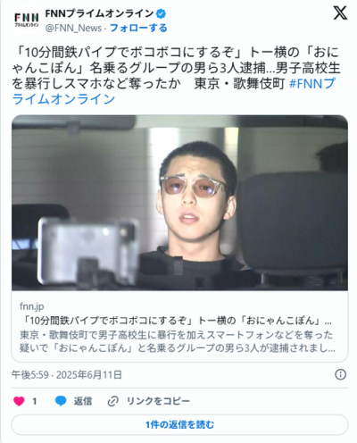Click the link card description text

pos(178,341)
